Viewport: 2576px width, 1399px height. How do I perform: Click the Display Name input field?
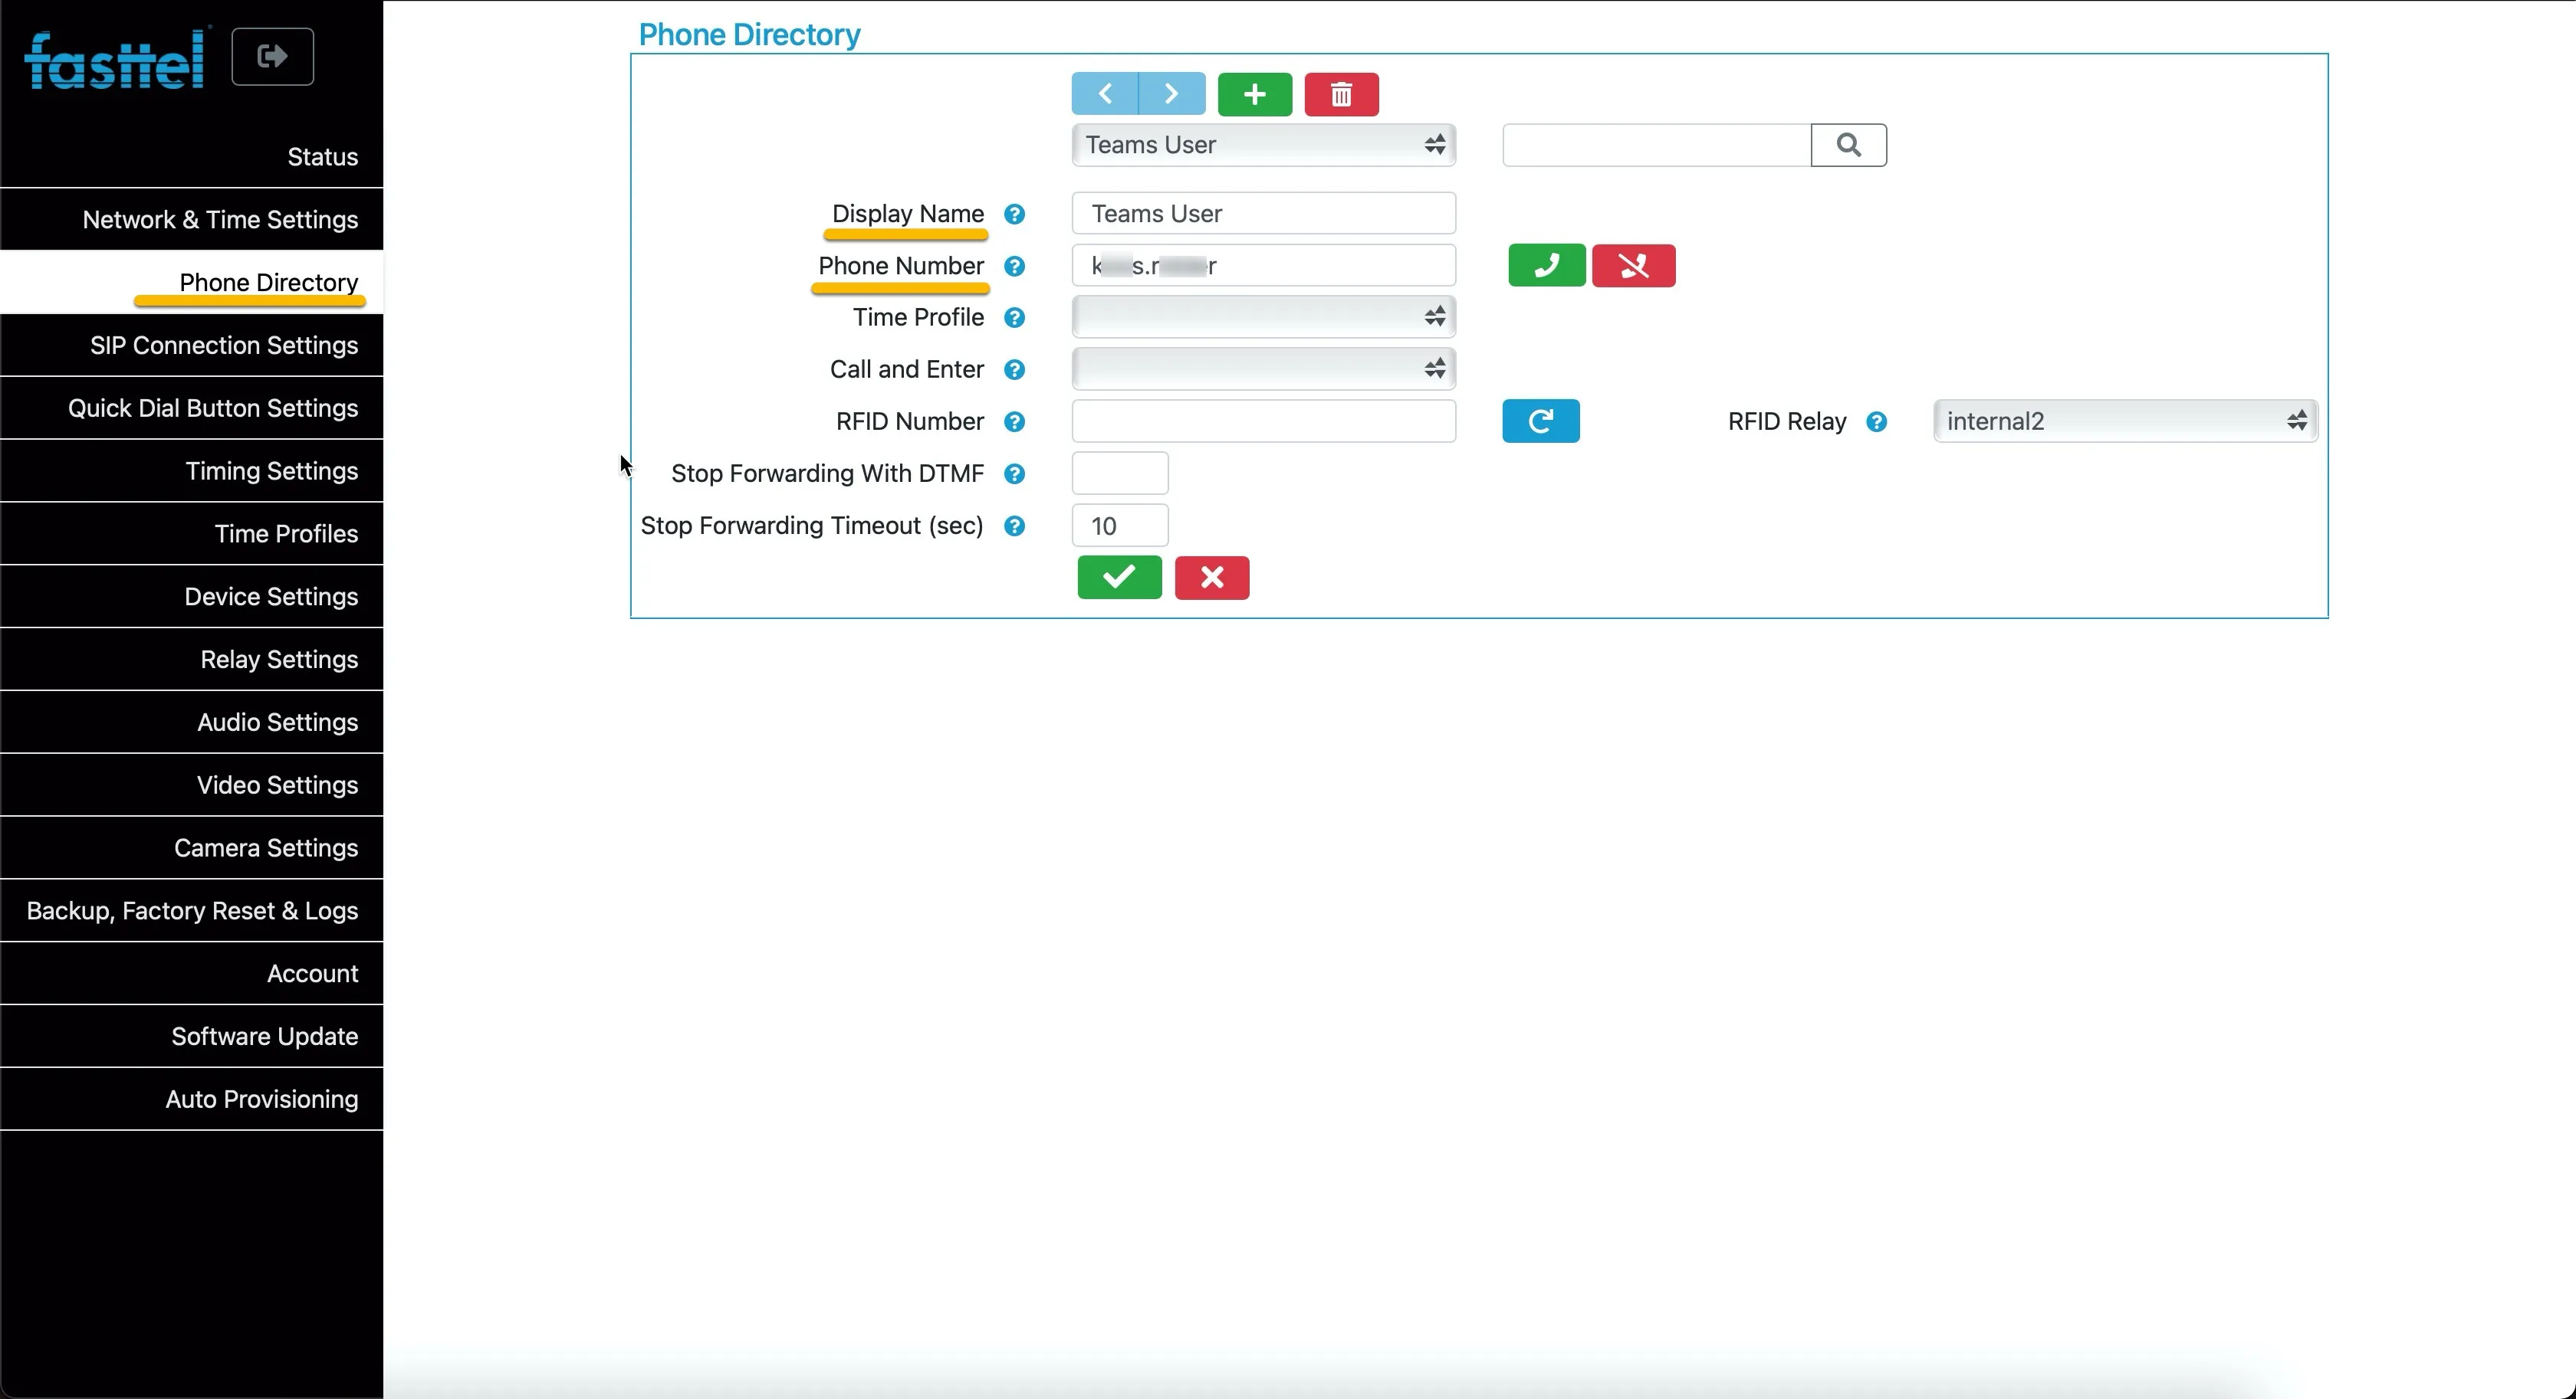tap(1264, 213)
